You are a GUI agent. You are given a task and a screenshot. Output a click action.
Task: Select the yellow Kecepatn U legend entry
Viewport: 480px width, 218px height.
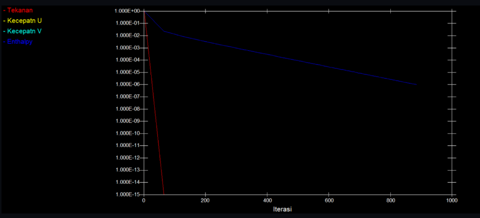[x=25, y=21]
